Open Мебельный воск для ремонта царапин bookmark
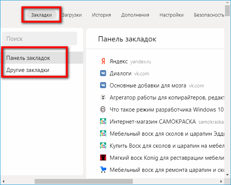Viewport: 231px width, 185px height. click(167, 170)
